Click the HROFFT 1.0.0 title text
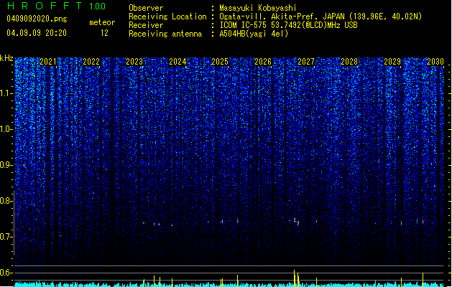This screenshot has width=452, height=287. click(56, 6)
